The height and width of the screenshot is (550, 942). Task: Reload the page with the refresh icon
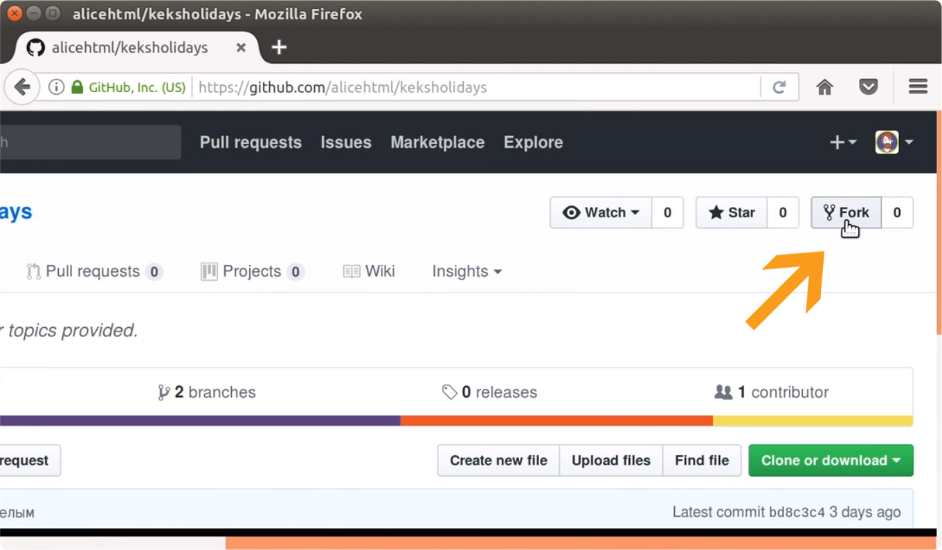click(x=779, y=87)
